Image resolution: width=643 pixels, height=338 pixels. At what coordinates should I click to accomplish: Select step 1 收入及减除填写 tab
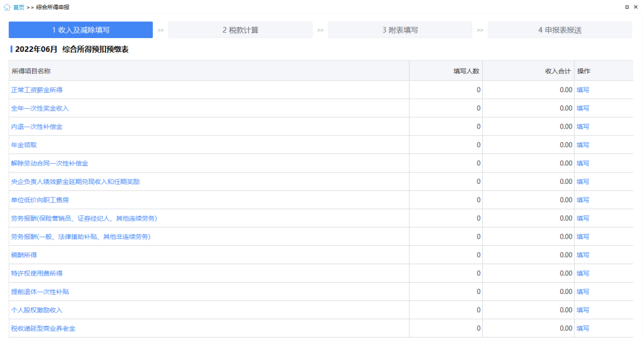[x=80, y=30]
